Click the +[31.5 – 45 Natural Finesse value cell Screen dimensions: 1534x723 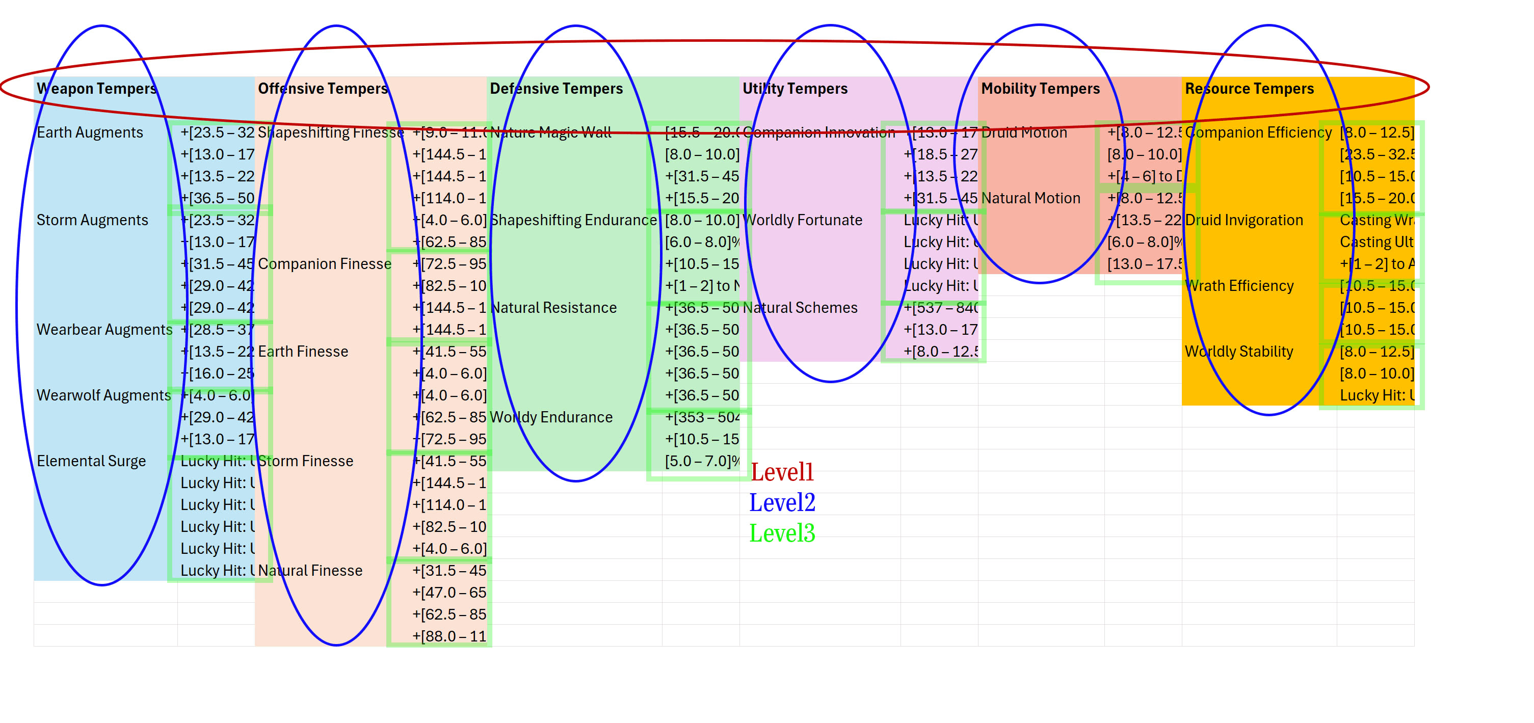pyautogui.click(x=448, y=571)
